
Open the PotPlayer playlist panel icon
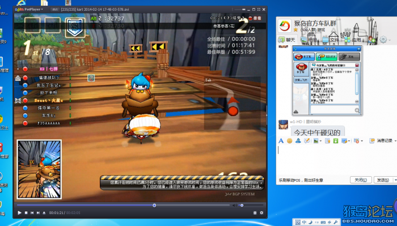point(255,213)
